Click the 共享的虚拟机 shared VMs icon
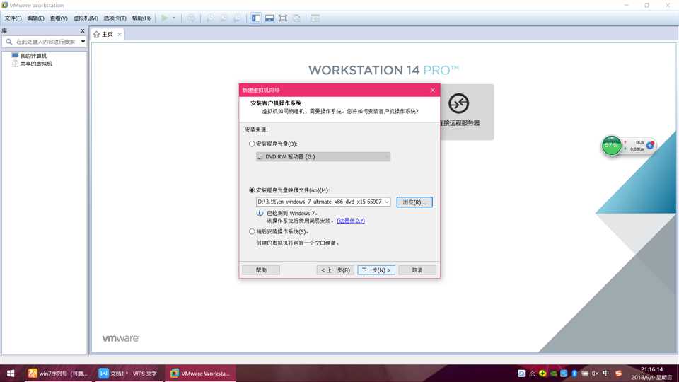 (15, 64)
